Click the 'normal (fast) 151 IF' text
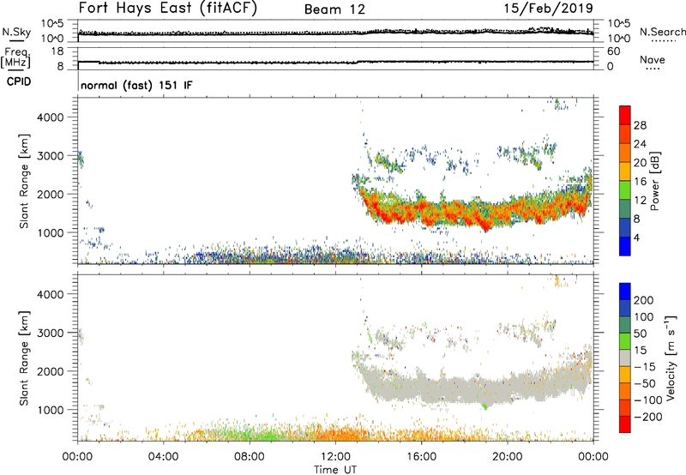 click(136, 85)
